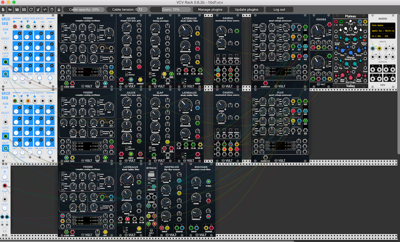Viewport: 400px width, 242px height.
Task: Open the Core Audio driver selector
Action: 383,25
